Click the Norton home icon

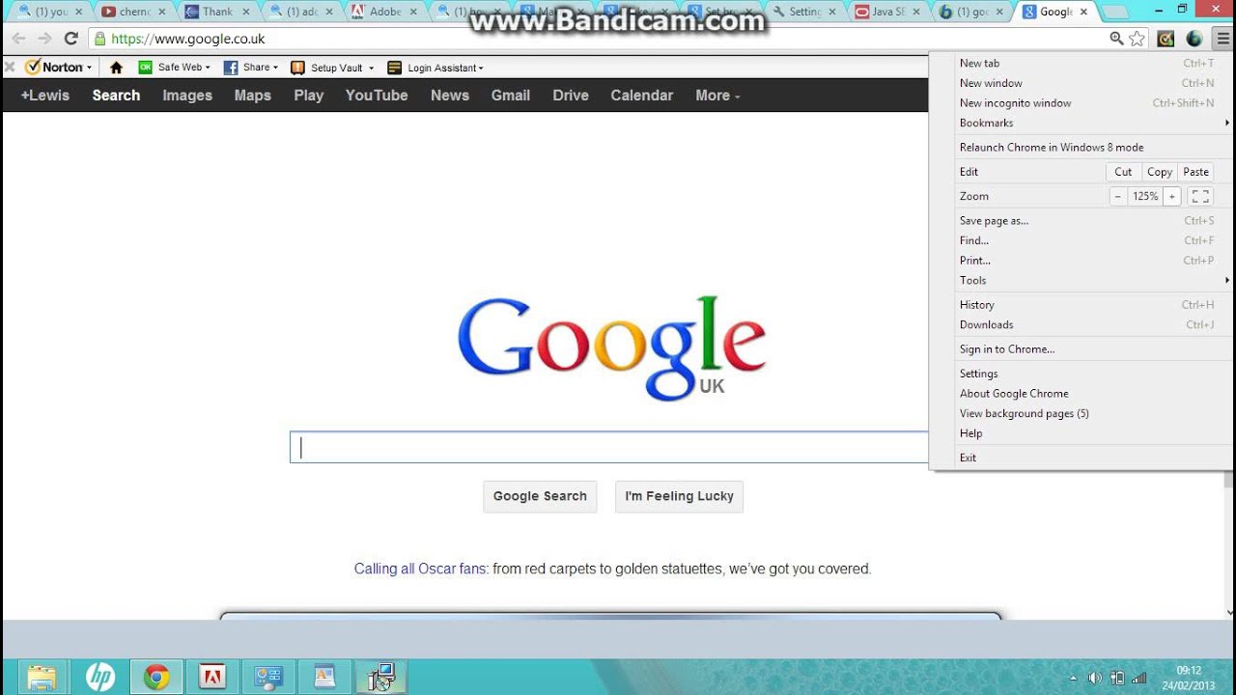click(117, 68)
